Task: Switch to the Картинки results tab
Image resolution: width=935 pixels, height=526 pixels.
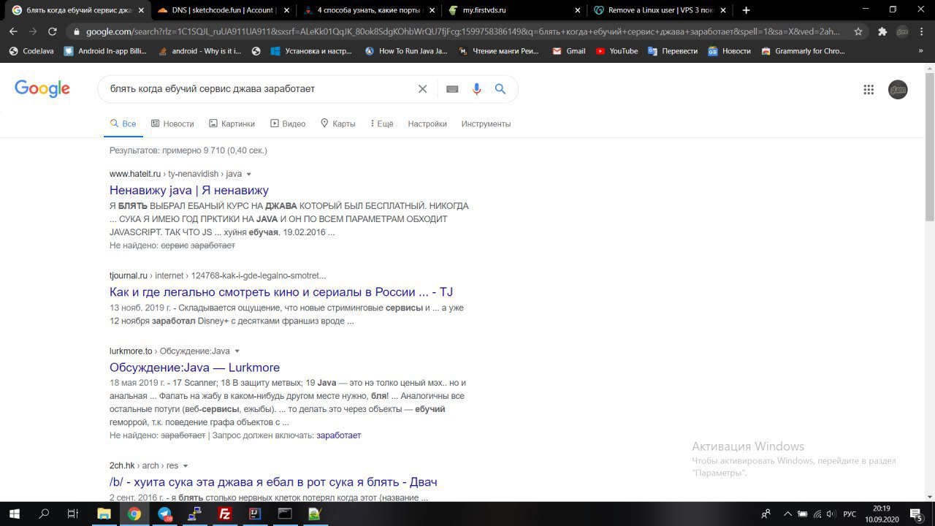Action: pos(232,123)
